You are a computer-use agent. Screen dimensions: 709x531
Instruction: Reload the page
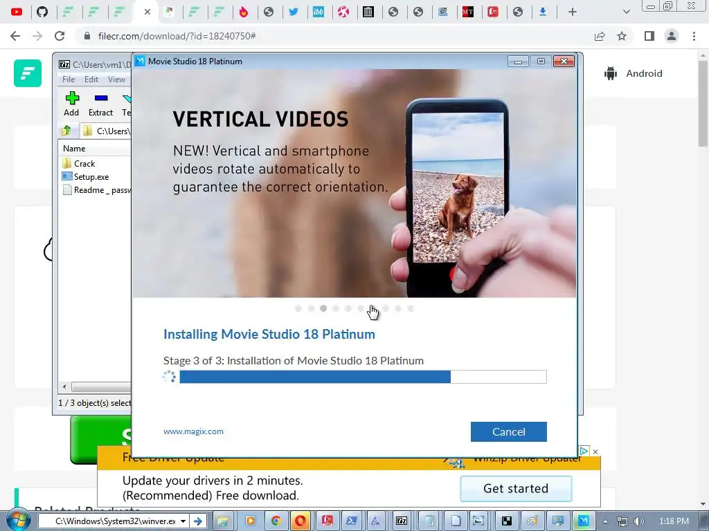pyautogui.click(x=60, y=36)
